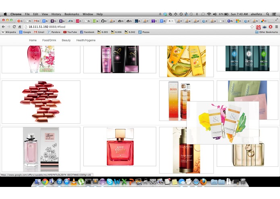Open the Bluetooth menu bar icon
This screenshot has width=280, height=199.
coord(197,14)
